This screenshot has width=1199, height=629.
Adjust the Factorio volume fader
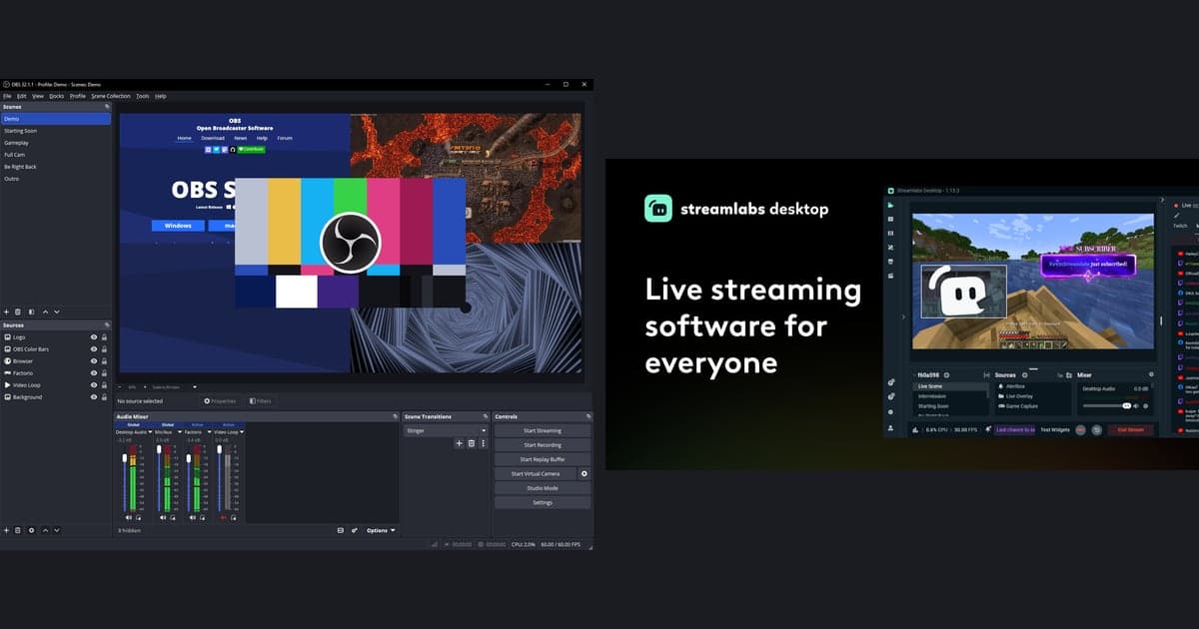click(189, 458)
